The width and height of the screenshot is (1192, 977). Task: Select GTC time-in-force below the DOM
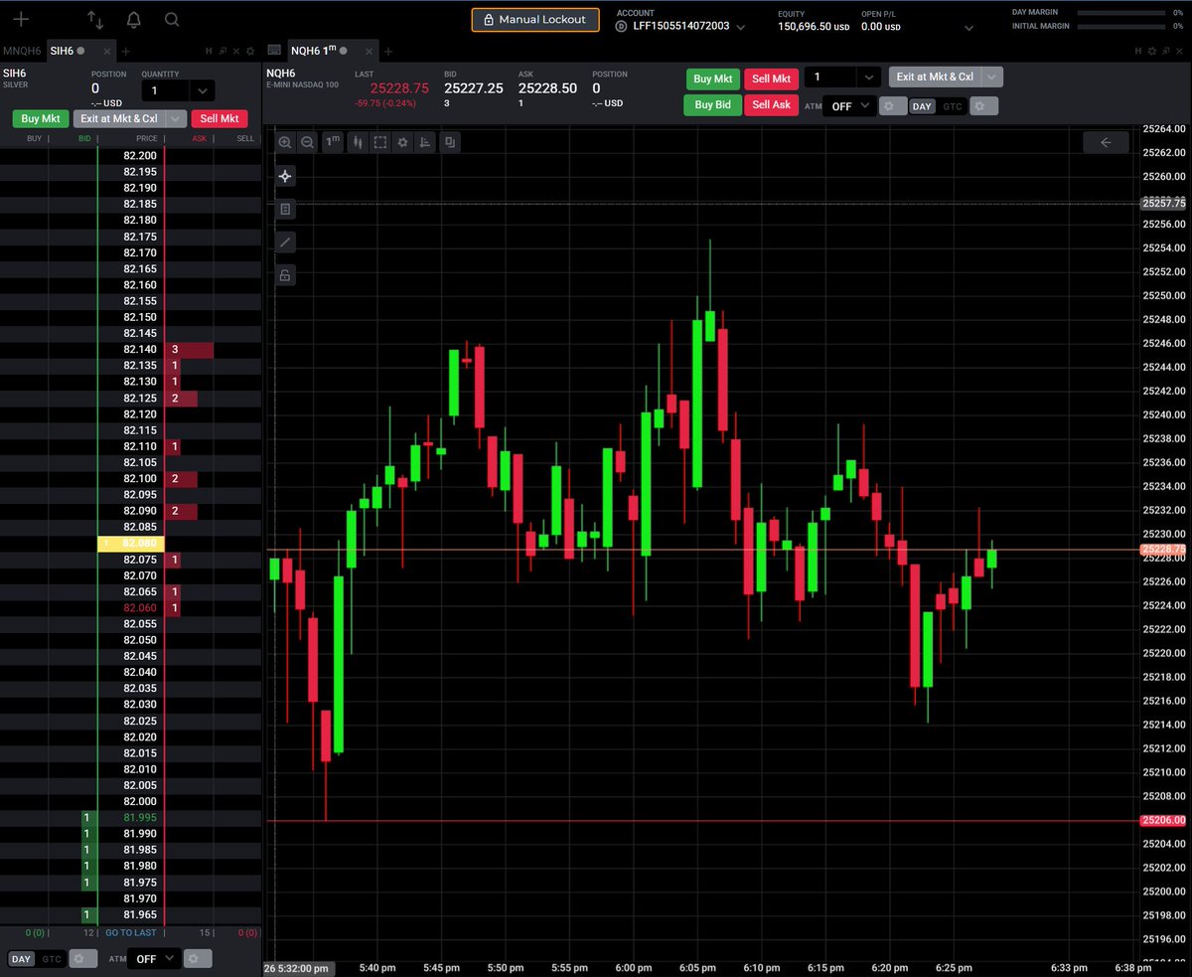pyautogui.click(x=52, y=959)
